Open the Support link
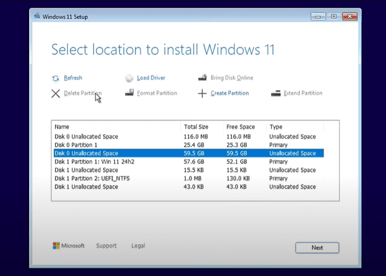Viewport: 386px width, 276px height. [106, 246]
